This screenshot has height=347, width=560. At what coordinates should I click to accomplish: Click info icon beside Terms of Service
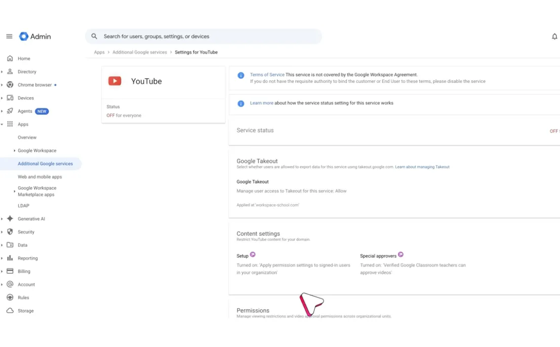[x=241, y=75]
